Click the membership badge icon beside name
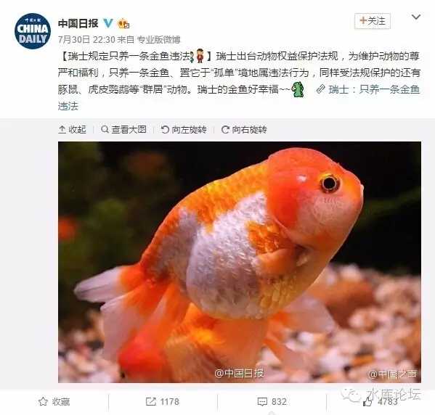 (123, 23)
